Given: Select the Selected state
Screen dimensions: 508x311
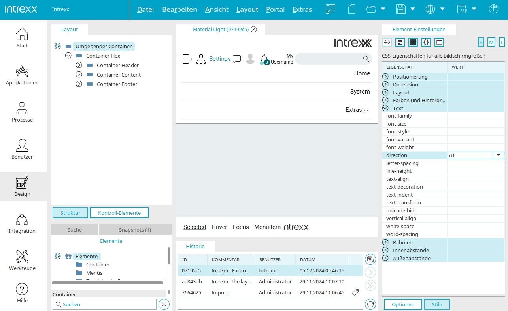Looking at the screenshot, I should tap(195, 227).
